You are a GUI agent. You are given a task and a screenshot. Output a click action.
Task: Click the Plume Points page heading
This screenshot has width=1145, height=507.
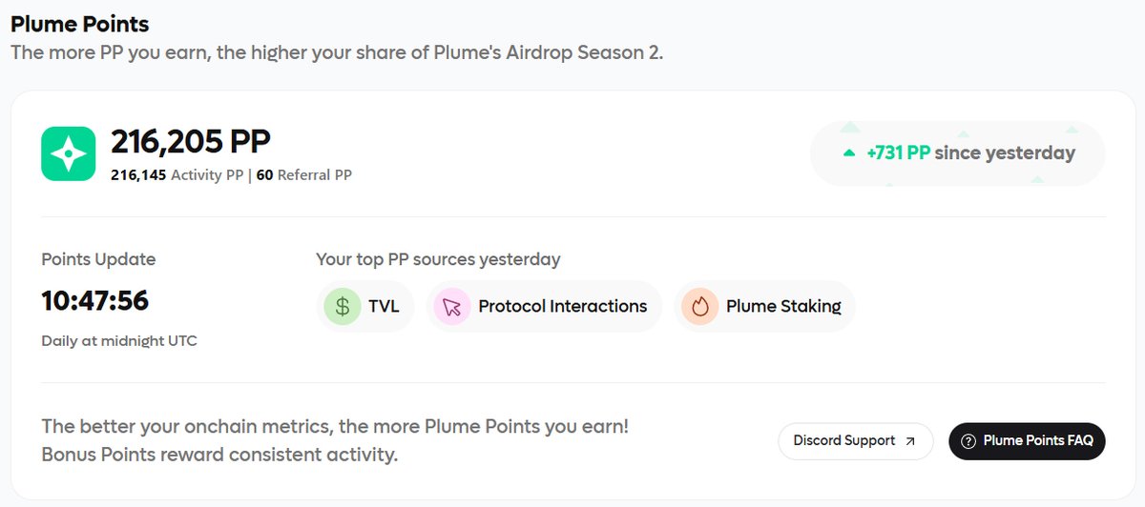79,23
